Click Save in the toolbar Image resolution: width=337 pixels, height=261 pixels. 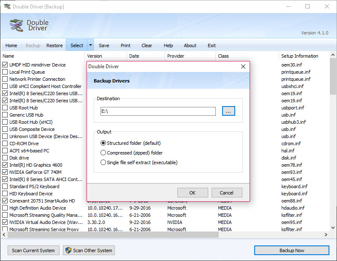104,45
